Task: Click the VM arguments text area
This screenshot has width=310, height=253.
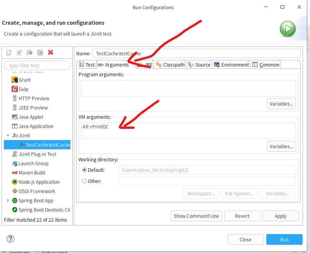Action: [188, 131]
